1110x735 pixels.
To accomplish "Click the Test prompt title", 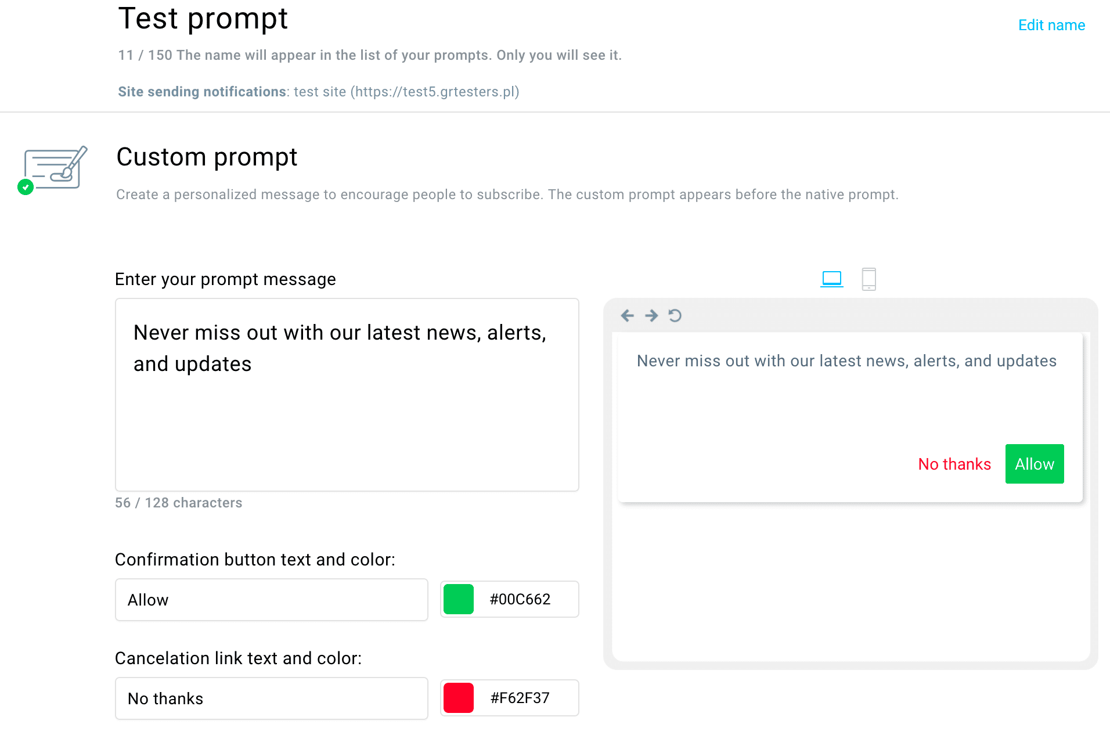I will point(203,19).
